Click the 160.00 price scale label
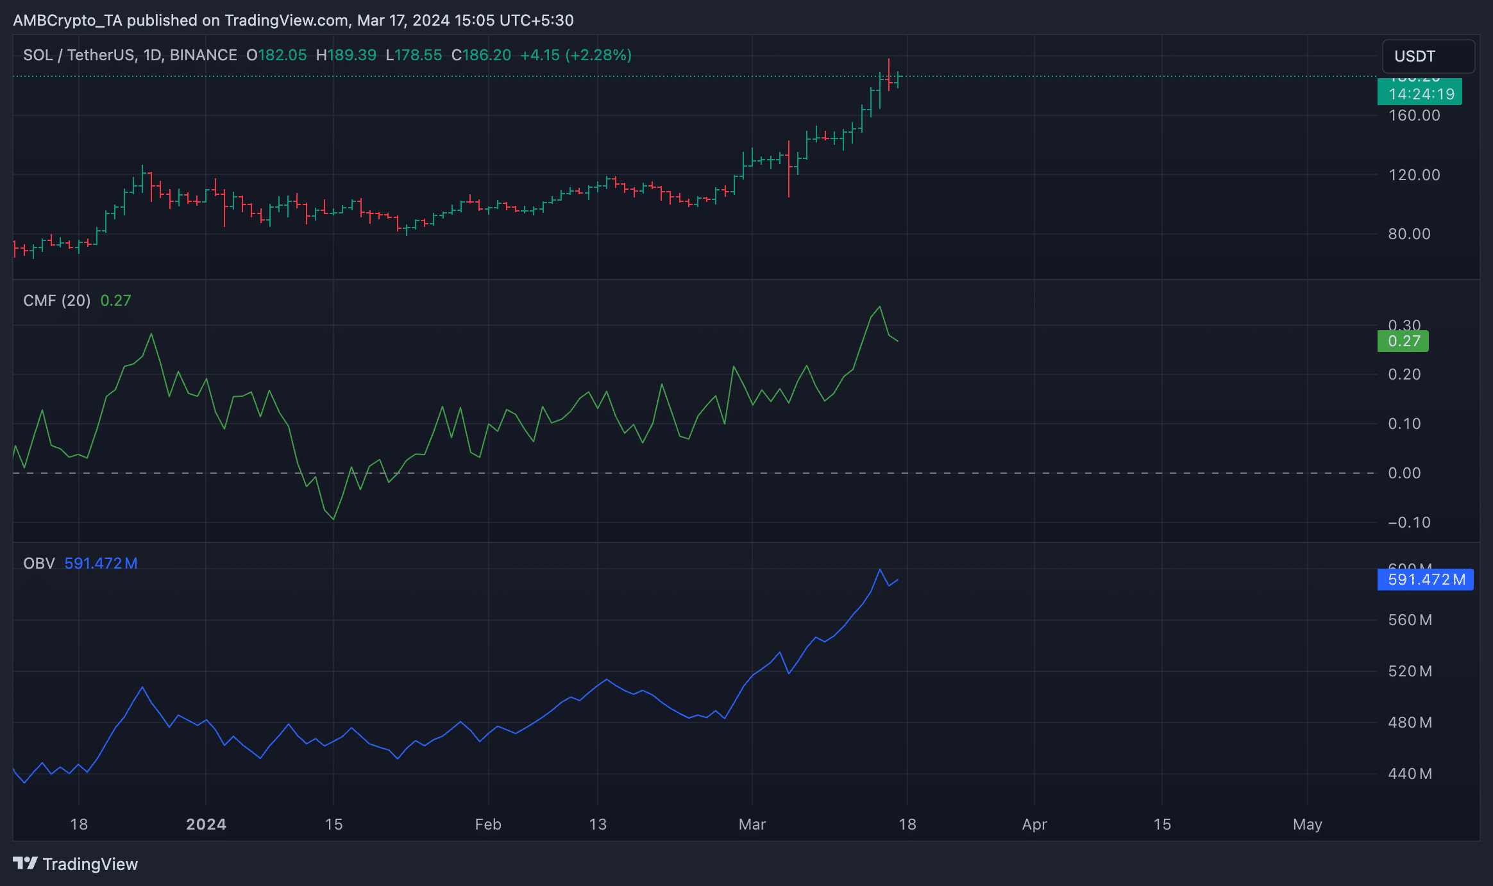This screenshot has width=1493, height=886. [1413, 115]
